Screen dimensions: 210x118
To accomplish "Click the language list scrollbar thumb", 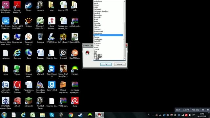I will point(124,40).
